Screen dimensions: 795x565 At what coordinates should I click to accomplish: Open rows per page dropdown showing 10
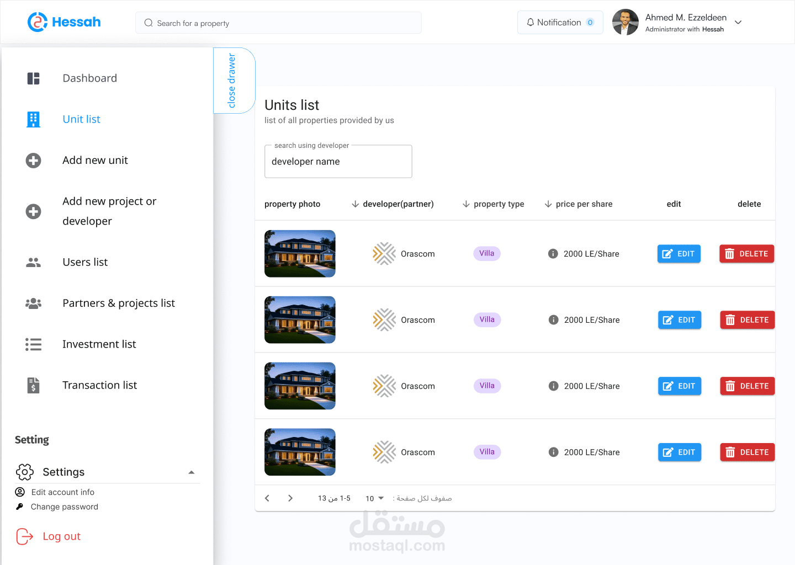pos(374,498)
